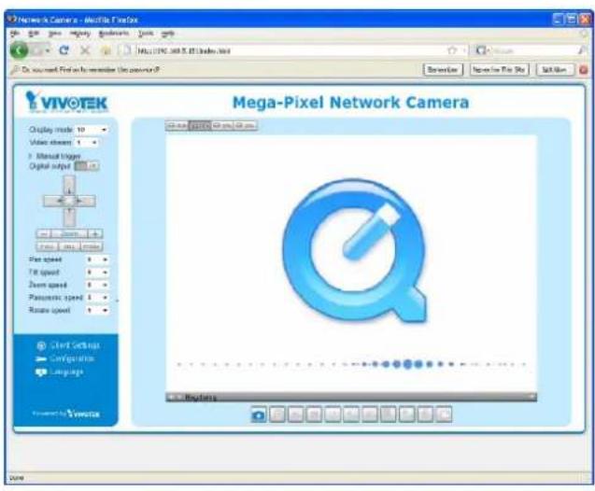Open the back history dropdown arrow
595x491 pixels.
[x=47, y=50]
